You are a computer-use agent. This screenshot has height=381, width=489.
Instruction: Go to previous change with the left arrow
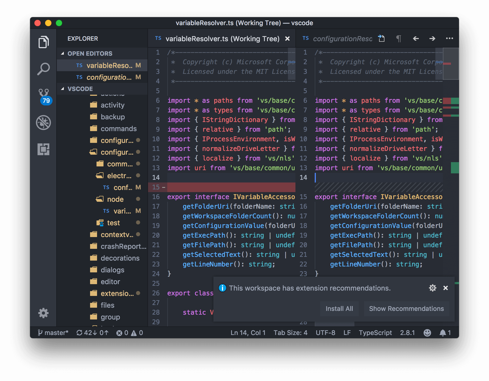click(x=416, y=39)
